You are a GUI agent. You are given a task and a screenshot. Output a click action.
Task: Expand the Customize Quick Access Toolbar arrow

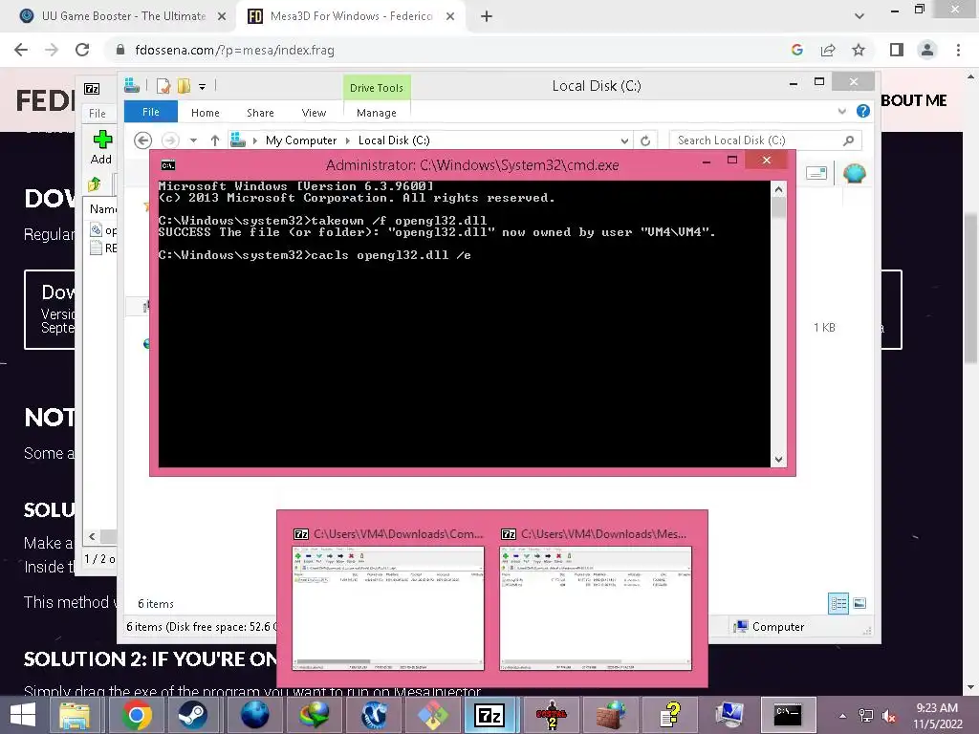pyautogui.click(x=203, y=87)
